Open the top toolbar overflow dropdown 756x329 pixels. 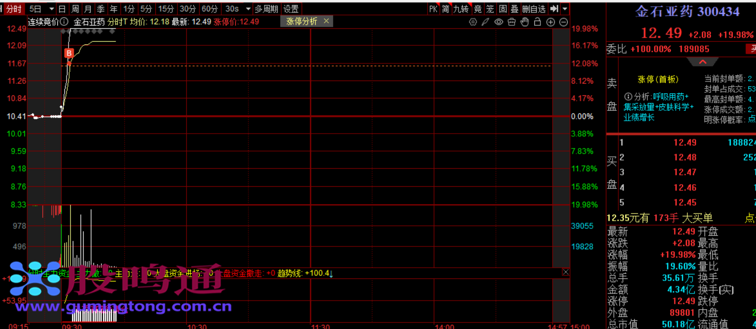(x=565, y=9)
